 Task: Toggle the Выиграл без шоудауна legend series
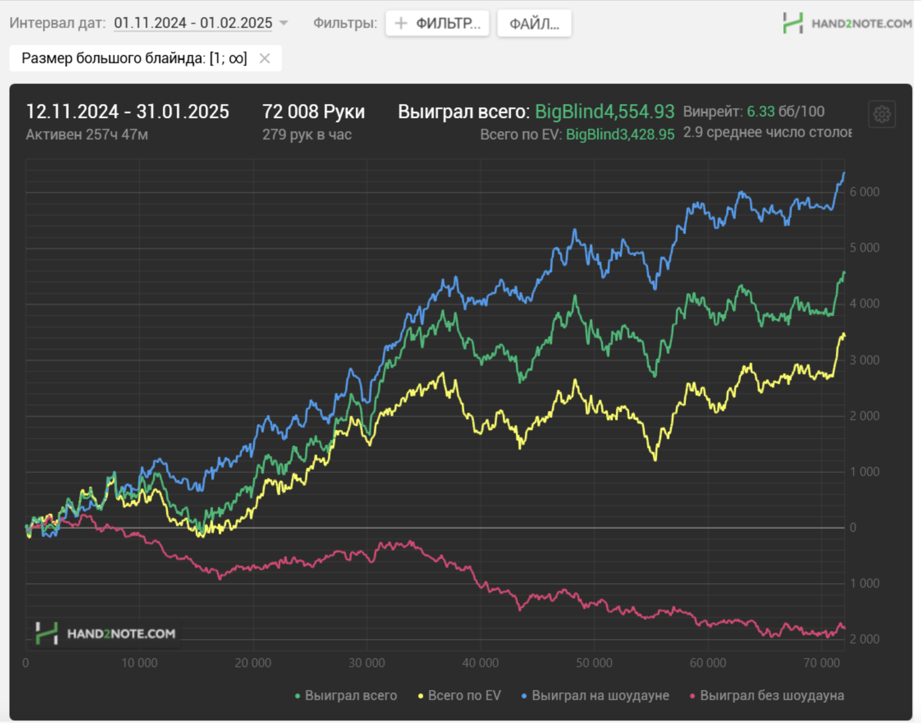(772, 696)
